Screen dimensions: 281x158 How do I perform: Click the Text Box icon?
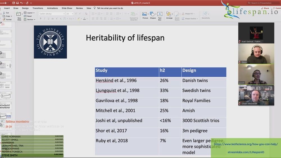pyautogui.click(x=160, y=15)
